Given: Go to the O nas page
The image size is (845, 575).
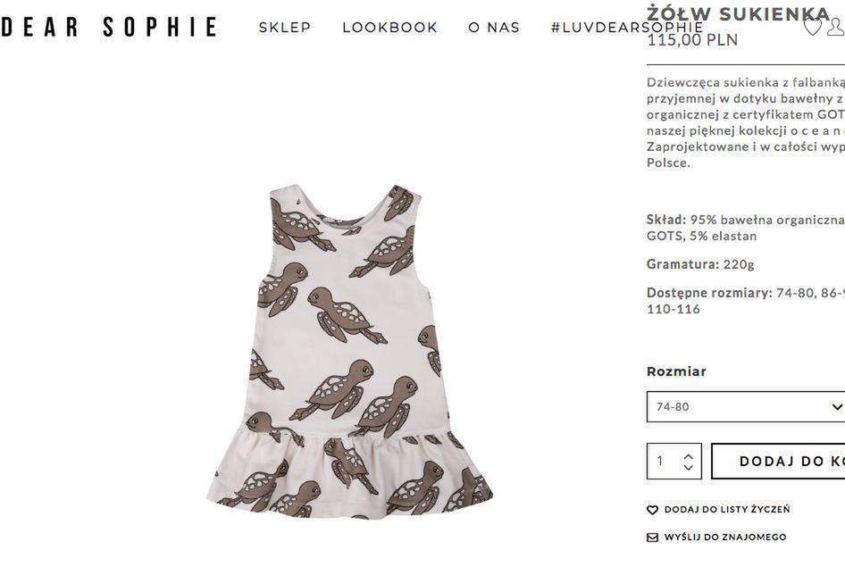Looking at the screenshot, I should (494, 28).
